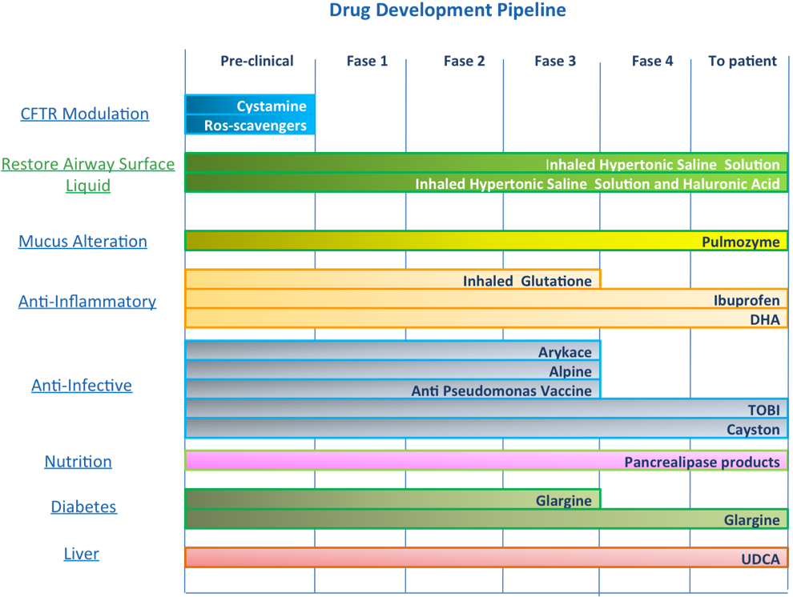Select the Cystamine pipeline bar
Image resolution: width=793 pixels, height=597 pixels.
251,105
